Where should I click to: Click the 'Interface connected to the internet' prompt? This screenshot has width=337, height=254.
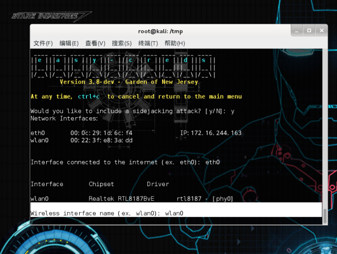coord(125,162)
